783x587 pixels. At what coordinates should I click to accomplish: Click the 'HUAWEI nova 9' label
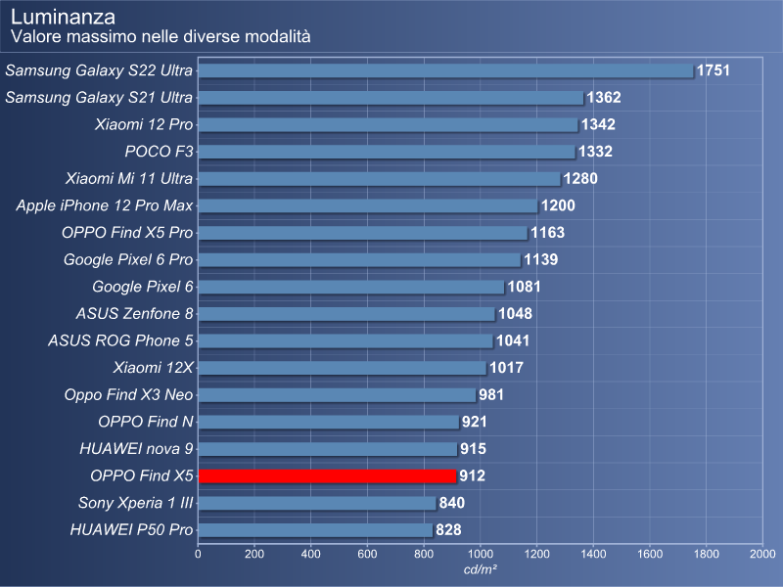point(136,449)
